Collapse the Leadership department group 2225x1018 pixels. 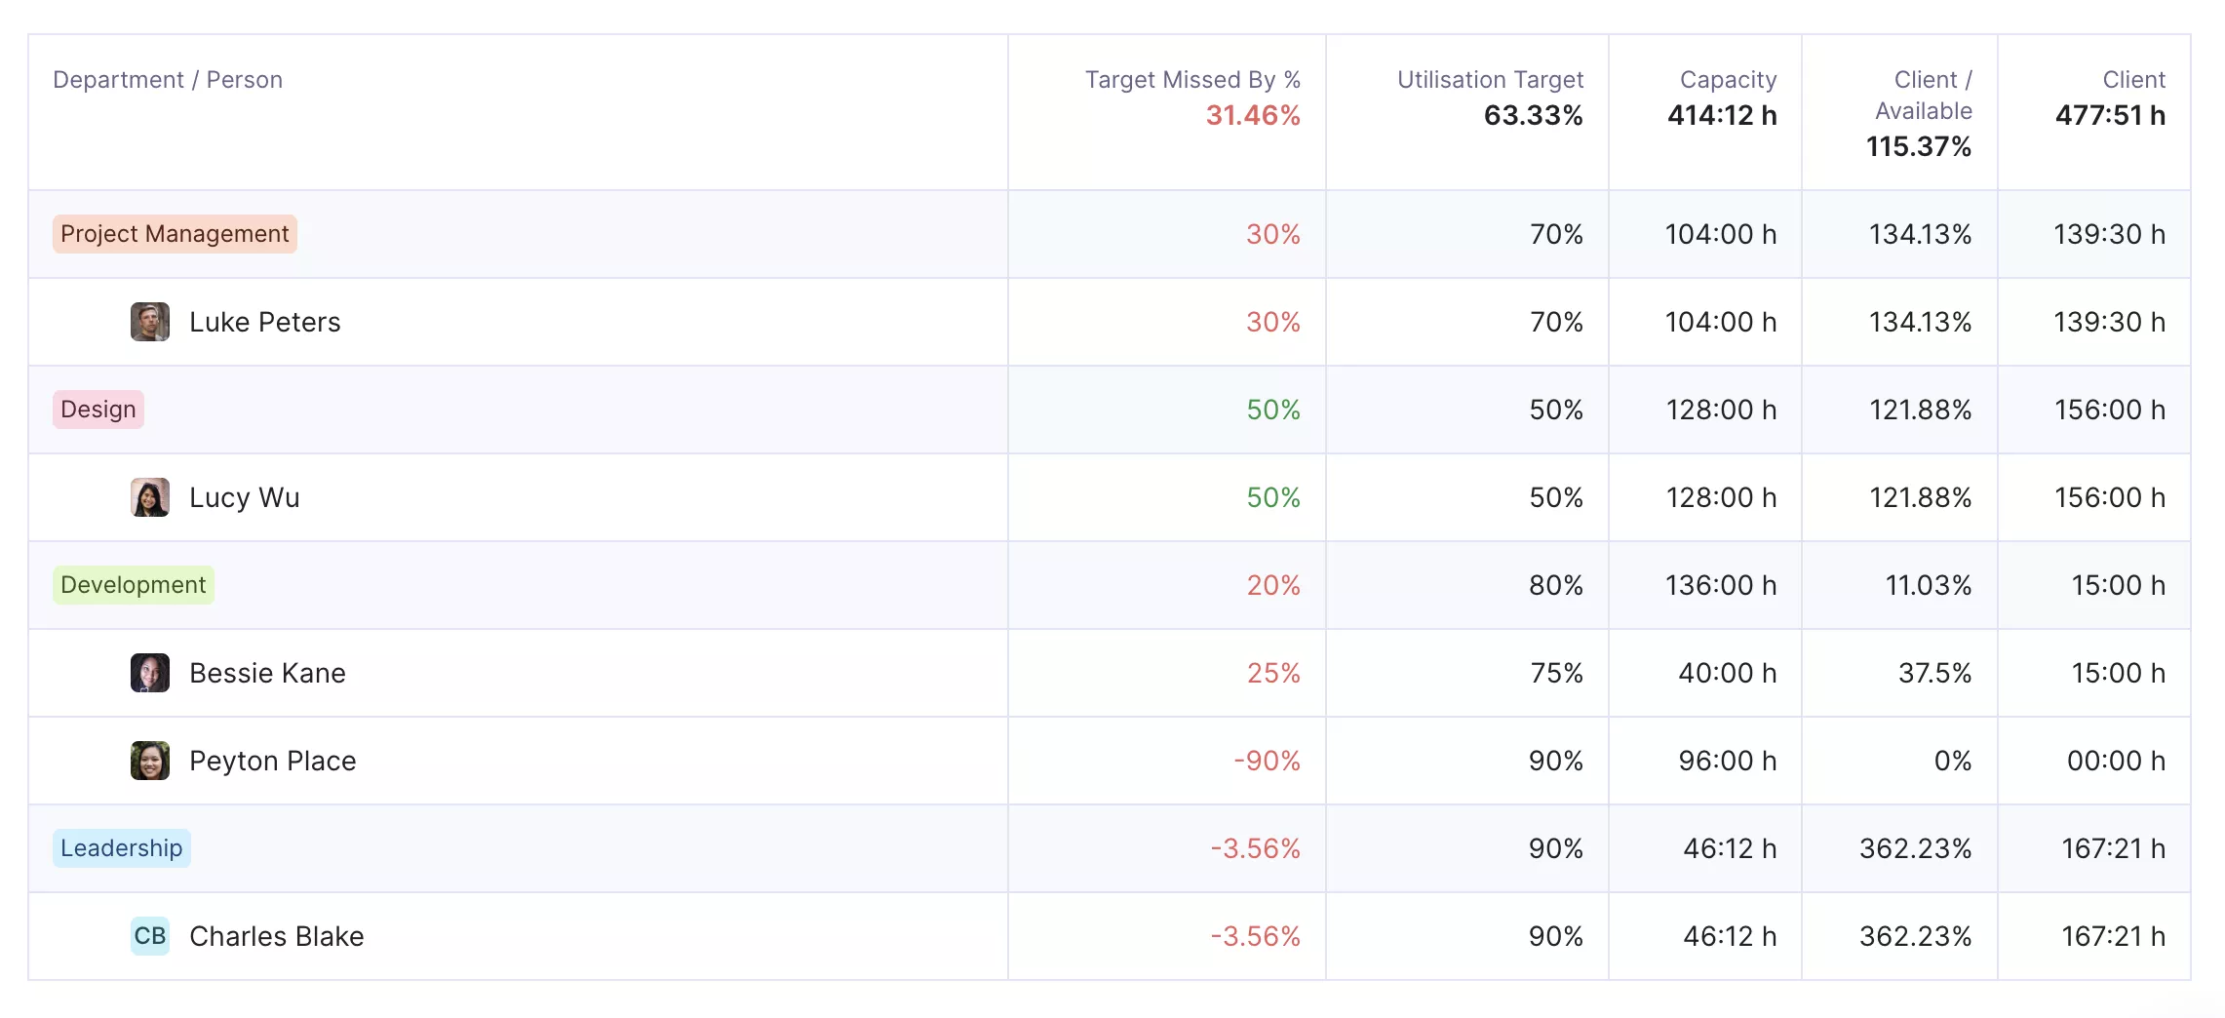(122, 848)
